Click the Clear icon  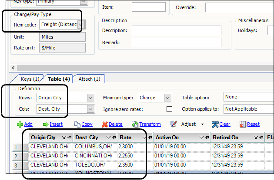pos(215,124)
